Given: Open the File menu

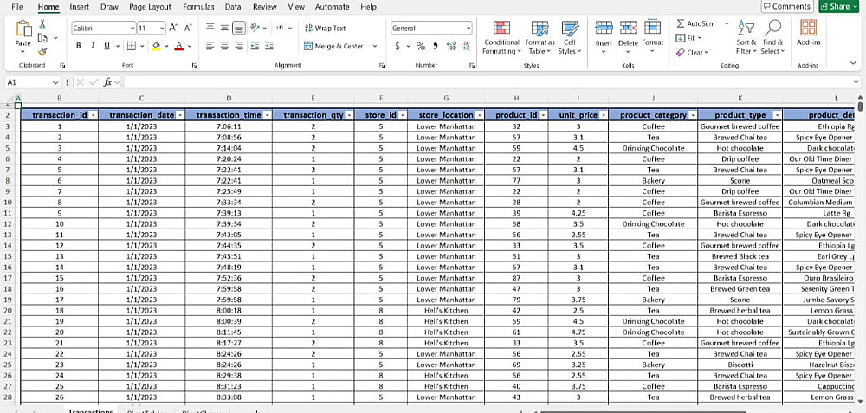Looking at the screenshot, I should 17,7.
